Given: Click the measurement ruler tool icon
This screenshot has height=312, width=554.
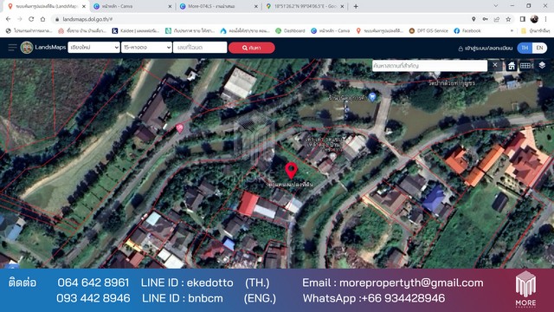Looking at the screenshot, I should [525, 66].
